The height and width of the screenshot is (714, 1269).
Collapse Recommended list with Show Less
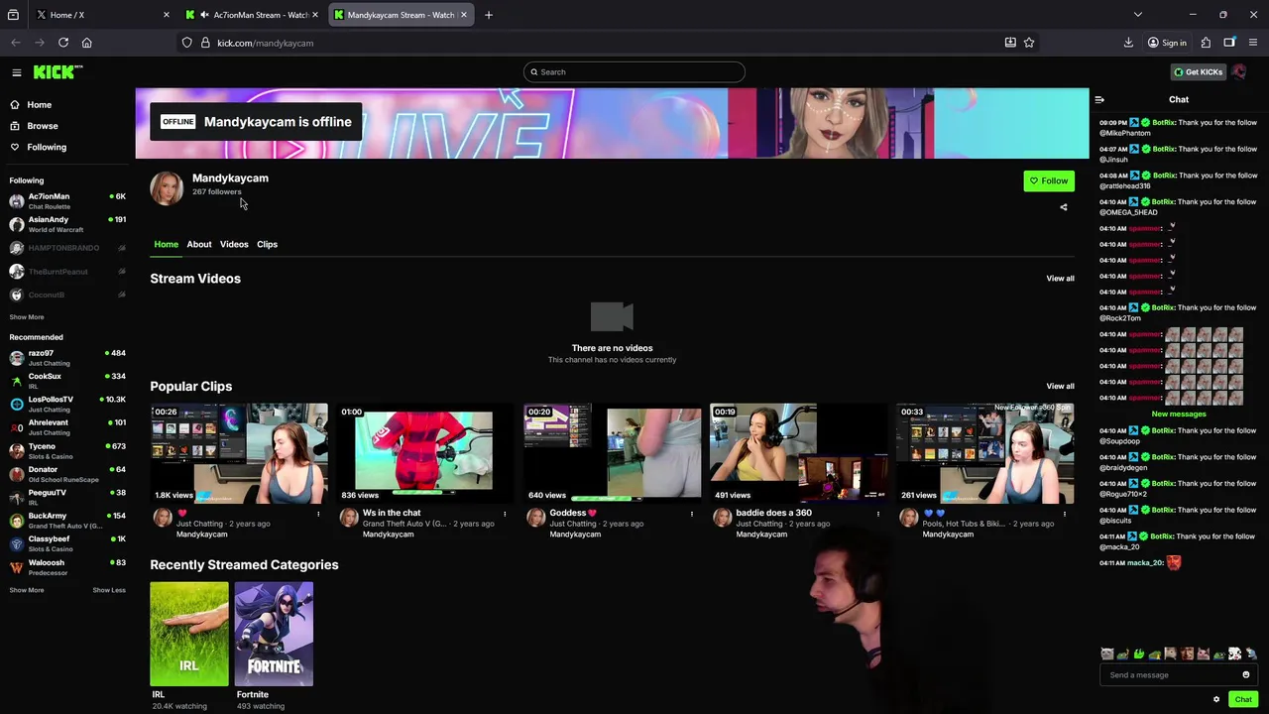[x=109, y=590]
